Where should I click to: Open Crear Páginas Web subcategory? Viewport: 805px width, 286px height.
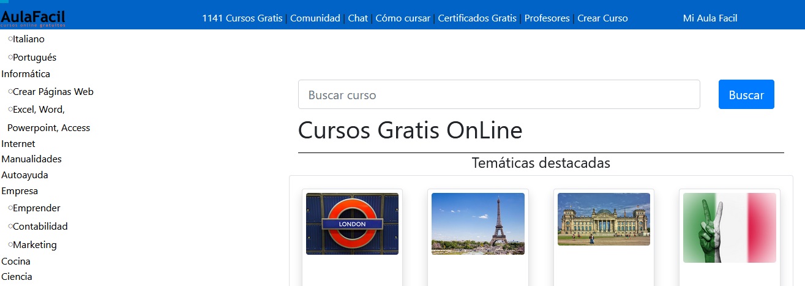point(53,92)
